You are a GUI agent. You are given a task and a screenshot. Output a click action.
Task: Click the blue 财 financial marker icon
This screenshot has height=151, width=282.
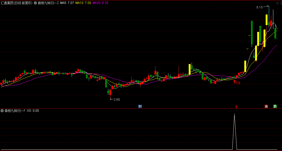(140, 106)
